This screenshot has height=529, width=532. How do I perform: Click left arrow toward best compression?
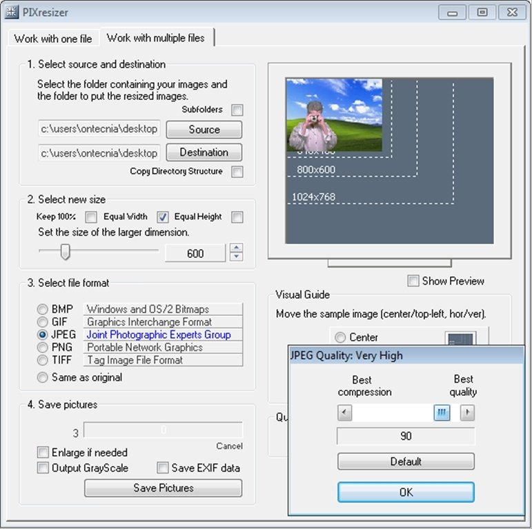tap(345, 412)
